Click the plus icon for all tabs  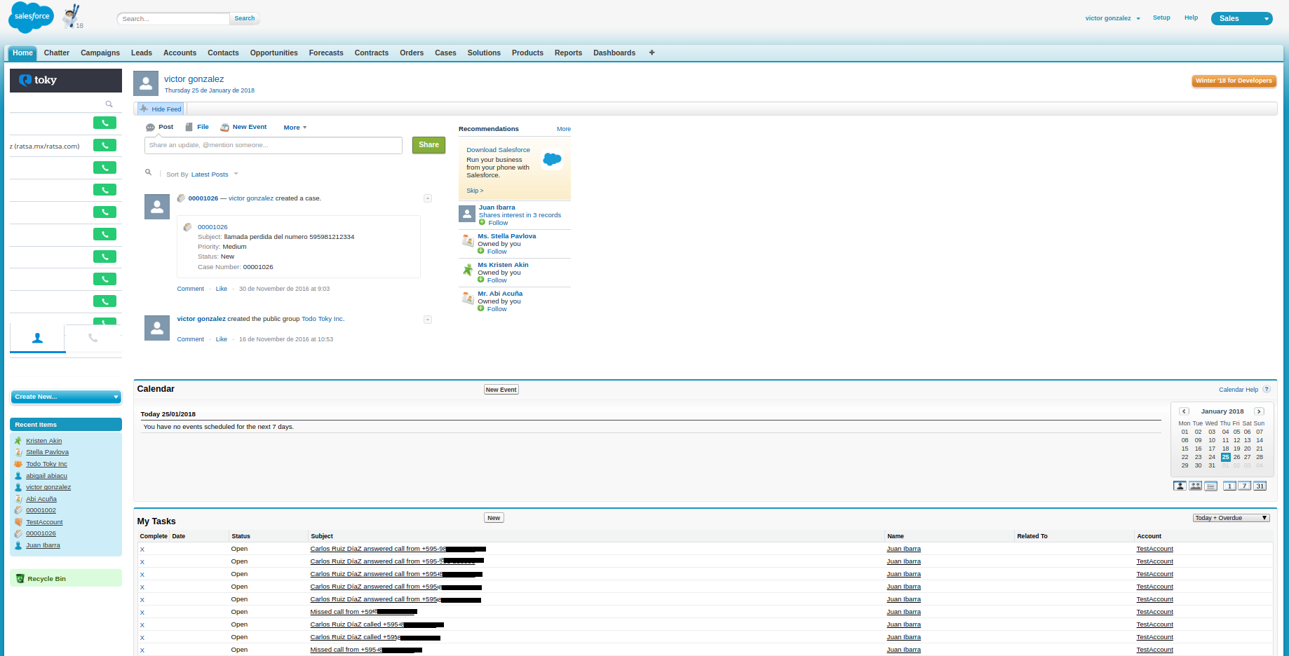pyautogui.click(x=652, y=53)
